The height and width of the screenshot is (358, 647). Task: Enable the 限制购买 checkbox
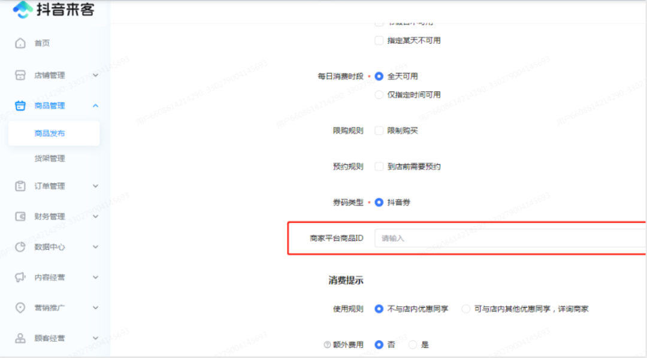379,131
